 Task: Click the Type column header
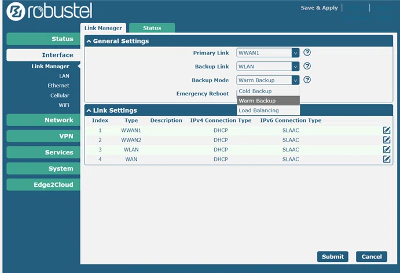coord(131,120)
